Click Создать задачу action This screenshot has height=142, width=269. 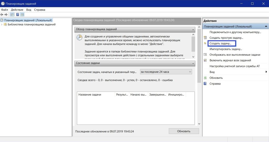click(220, 43)
